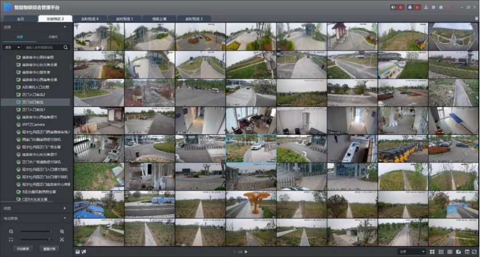The width and height of the screenshot is (480, 257).
Task: Open the 全屏 dropdown at bottom right
Action: point(411,252)
